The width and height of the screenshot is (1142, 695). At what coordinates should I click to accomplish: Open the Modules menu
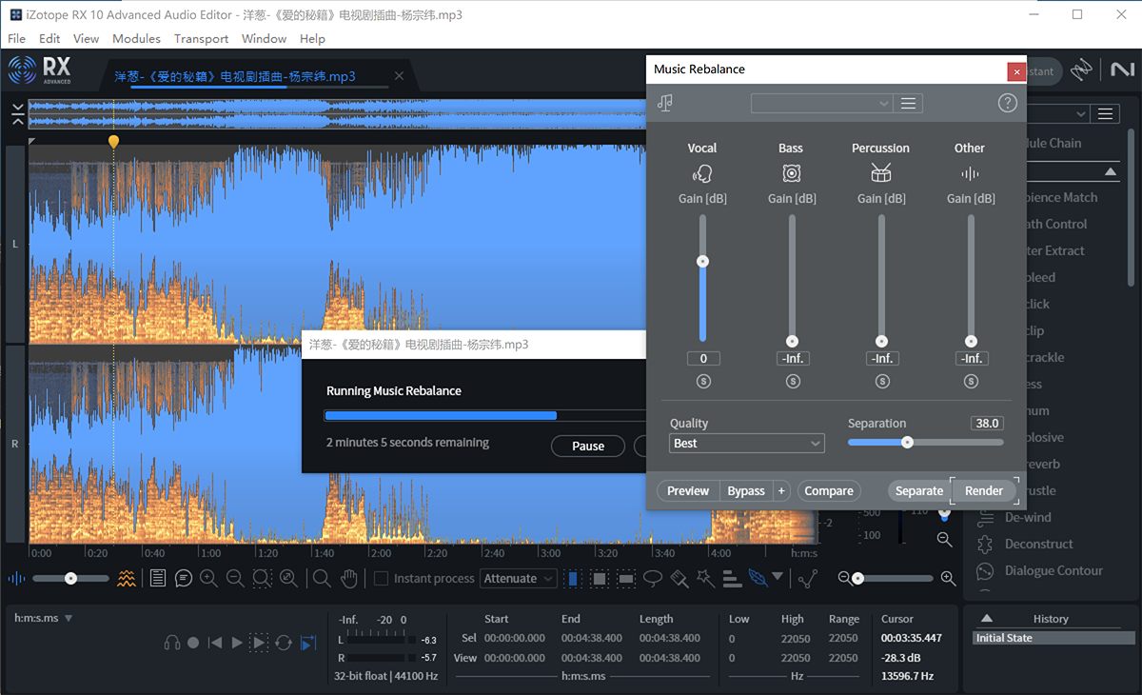[x=136, y=39]
